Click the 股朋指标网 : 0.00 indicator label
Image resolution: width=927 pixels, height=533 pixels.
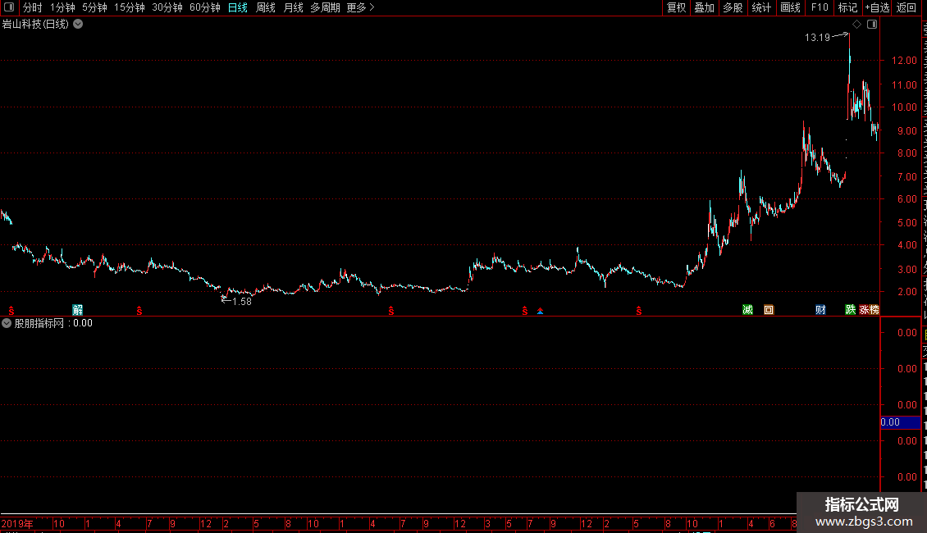(x=53, y=323)
